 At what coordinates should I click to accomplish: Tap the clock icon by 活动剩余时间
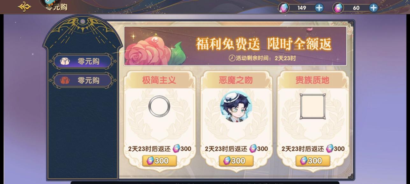tap(232, 58)
